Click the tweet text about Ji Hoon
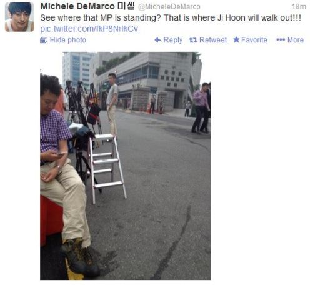Viewport: 310px width, 285px height. (171, 18)
